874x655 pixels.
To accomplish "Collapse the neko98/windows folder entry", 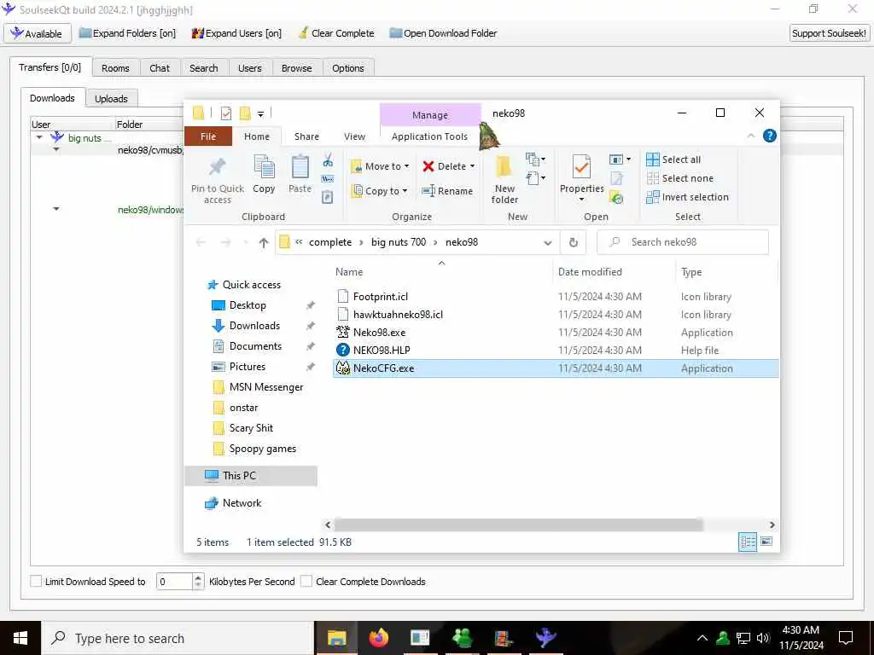I will coord(55,210).
